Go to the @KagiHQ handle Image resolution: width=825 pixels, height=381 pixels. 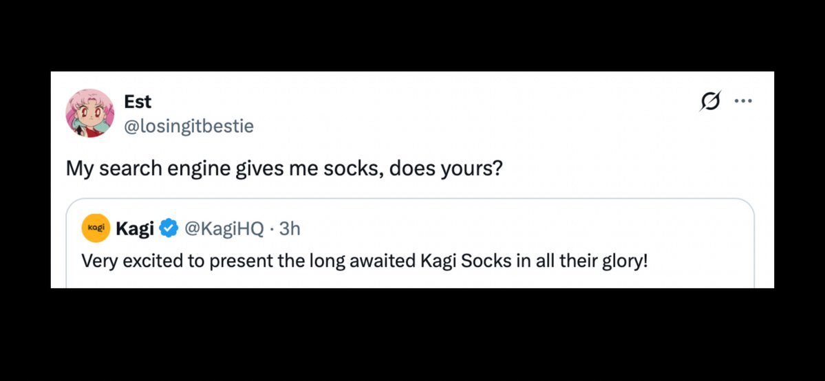point(224,228)
